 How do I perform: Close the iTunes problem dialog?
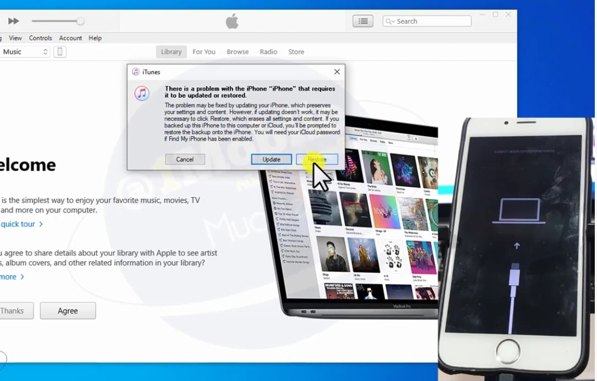(x=337, y=72)
